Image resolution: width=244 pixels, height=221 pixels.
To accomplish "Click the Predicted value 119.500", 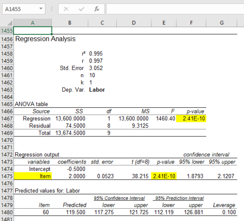I will [76, 212].
